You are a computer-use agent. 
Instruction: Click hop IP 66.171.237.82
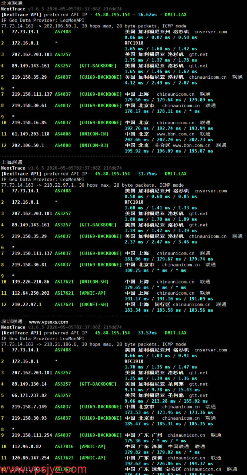[29, 396]
